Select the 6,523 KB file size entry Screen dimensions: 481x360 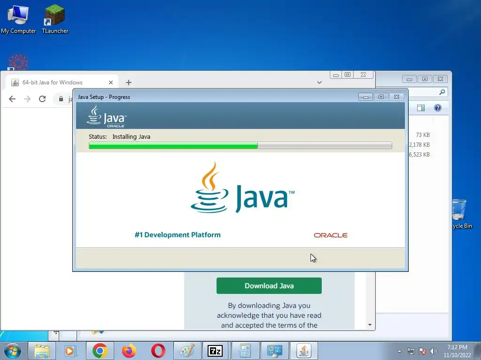(419, 154)
